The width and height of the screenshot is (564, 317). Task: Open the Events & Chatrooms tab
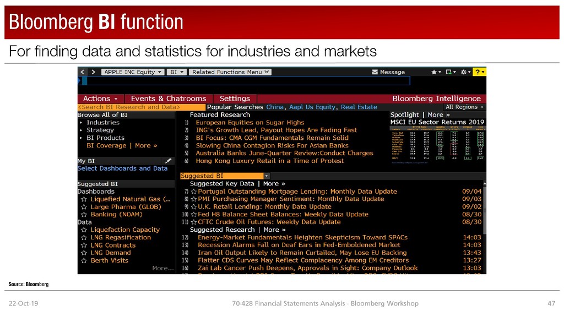(169, 99)
